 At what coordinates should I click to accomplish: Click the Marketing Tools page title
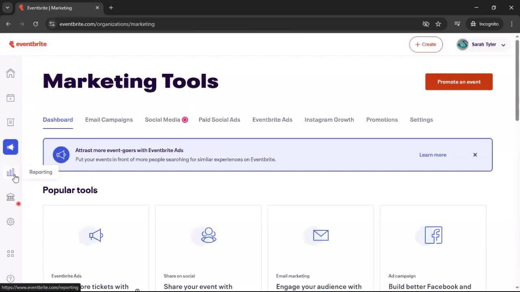pos(130,81)
